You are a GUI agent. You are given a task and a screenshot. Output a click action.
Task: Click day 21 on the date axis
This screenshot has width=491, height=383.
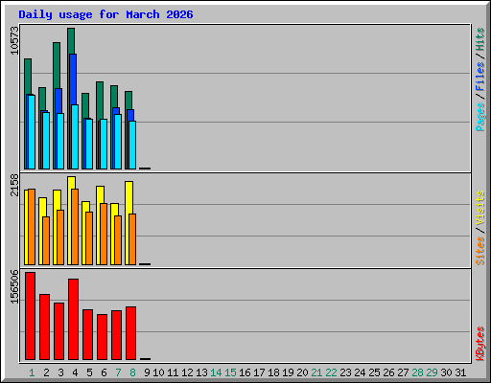pos(316,372)
